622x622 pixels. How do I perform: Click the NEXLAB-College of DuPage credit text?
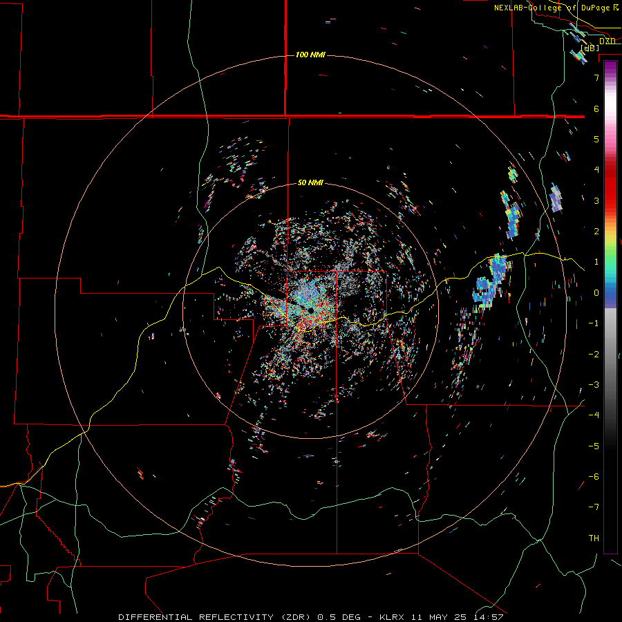[x=556, y=8]
